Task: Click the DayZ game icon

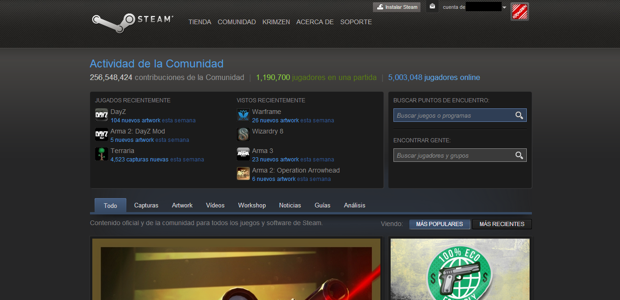Action: 102,115
